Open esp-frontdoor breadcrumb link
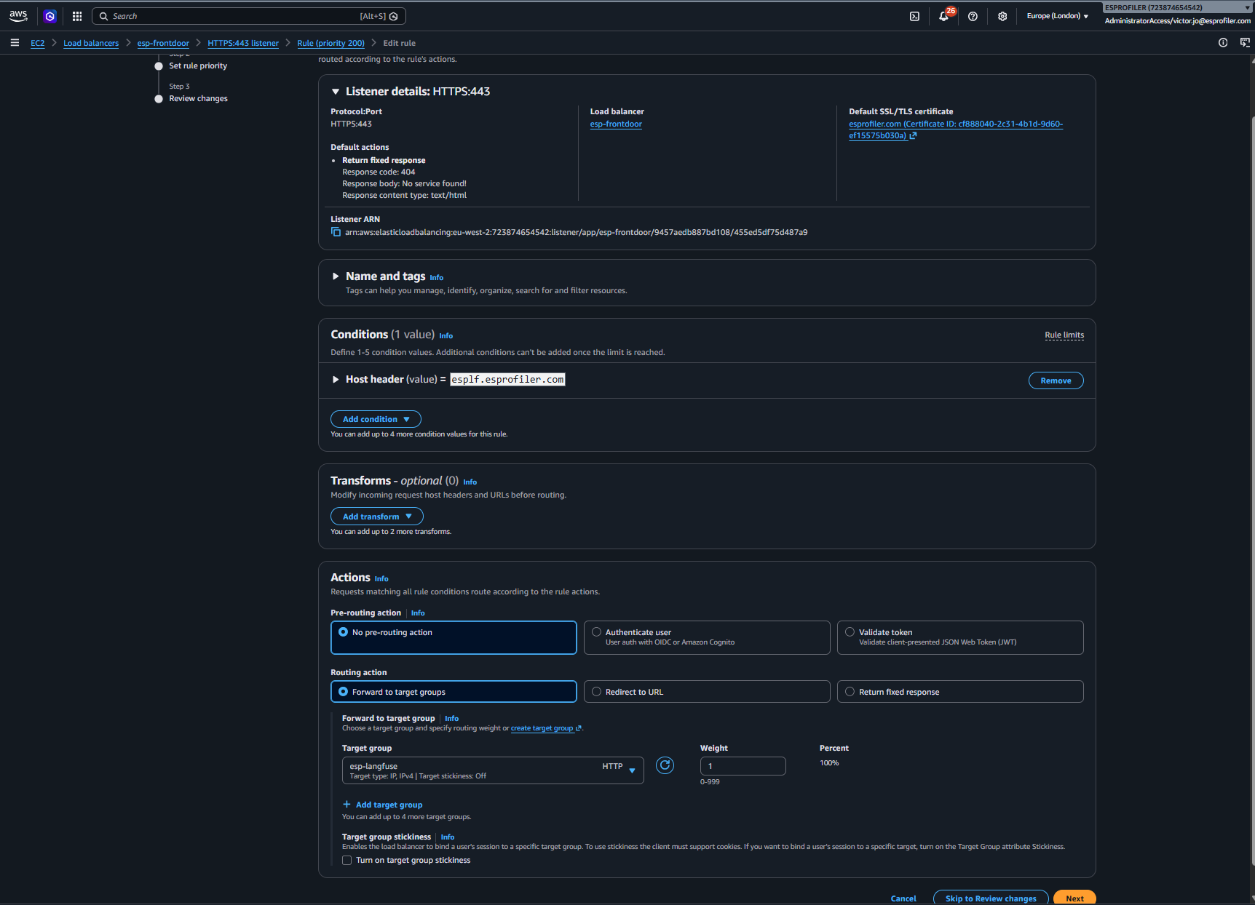 pyautogui.click(x=163, y=44)
